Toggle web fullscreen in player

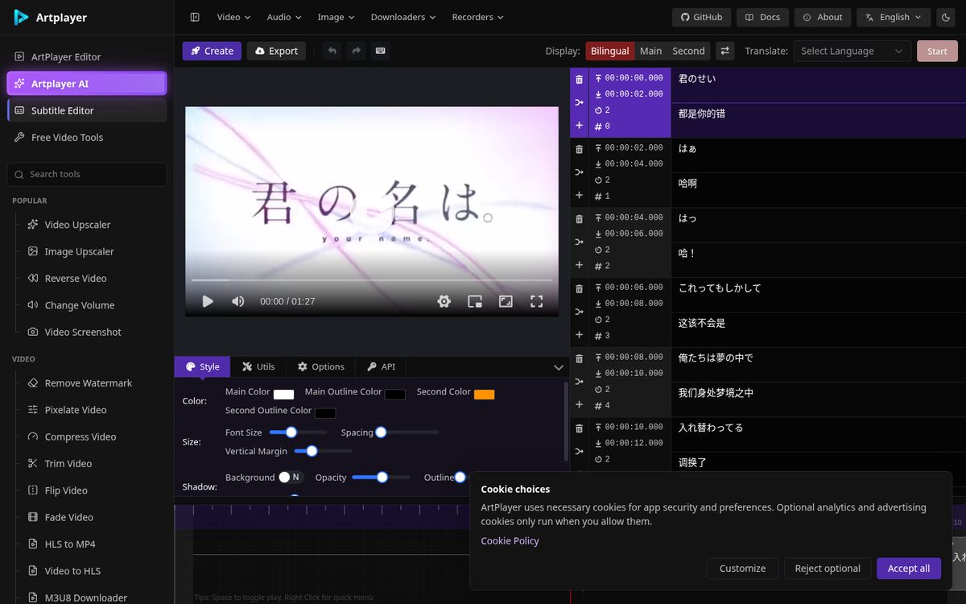click(x=506, y=301)
